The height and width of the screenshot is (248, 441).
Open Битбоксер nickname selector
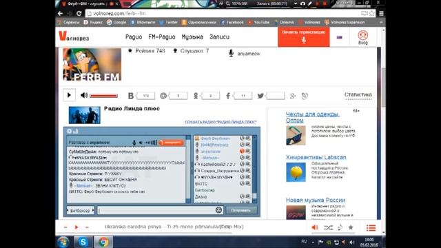tap(80, 210)
